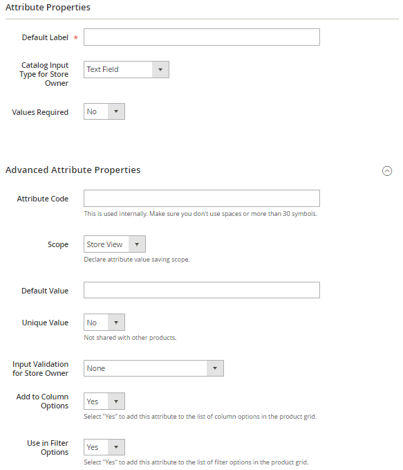The image size is (403, 470).
Task: Click the Default Value input field
Action: 202,290
